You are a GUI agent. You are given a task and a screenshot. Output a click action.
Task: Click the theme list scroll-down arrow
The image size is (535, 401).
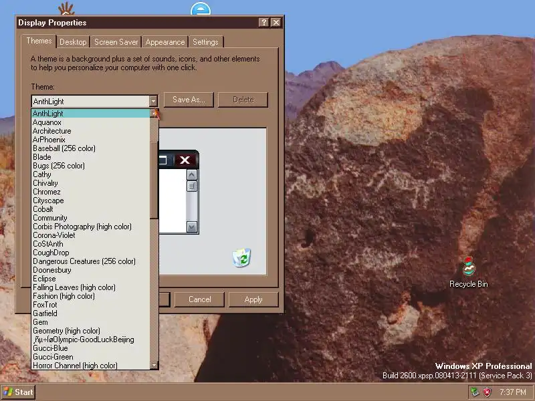154,365
